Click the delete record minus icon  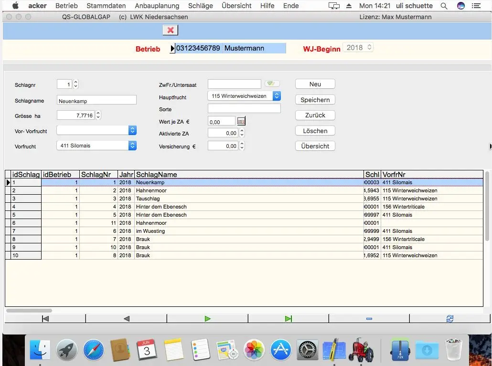click(x=369, y=319)
